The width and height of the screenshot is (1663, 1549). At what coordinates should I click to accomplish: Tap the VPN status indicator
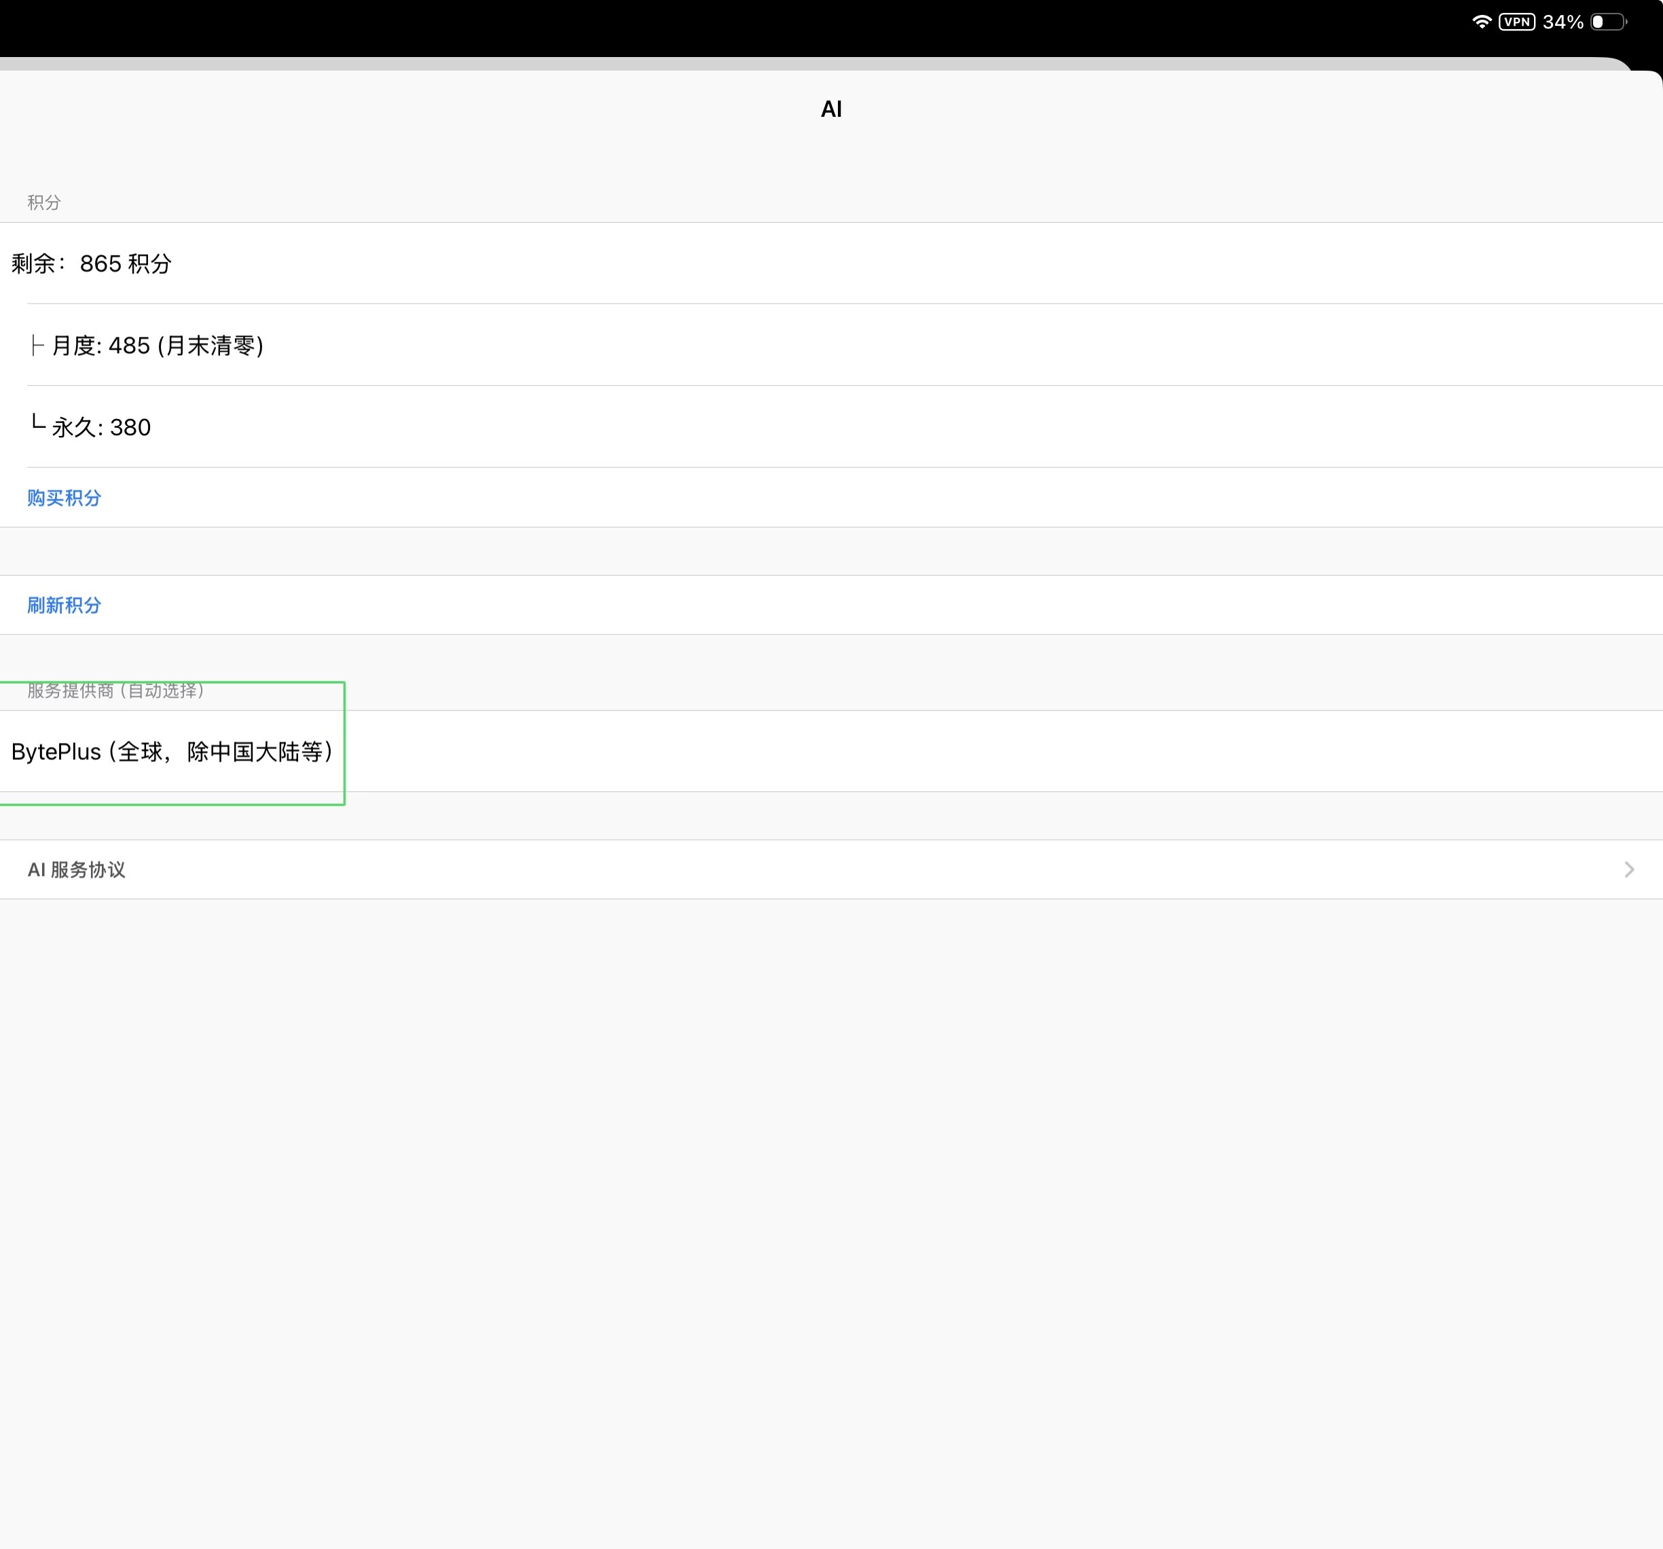pos(1516,22)
